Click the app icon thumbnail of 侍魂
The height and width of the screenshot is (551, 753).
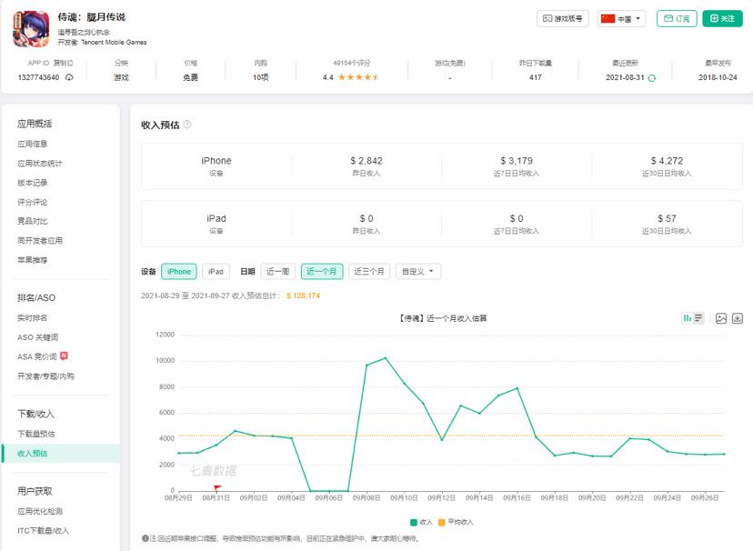31,29
